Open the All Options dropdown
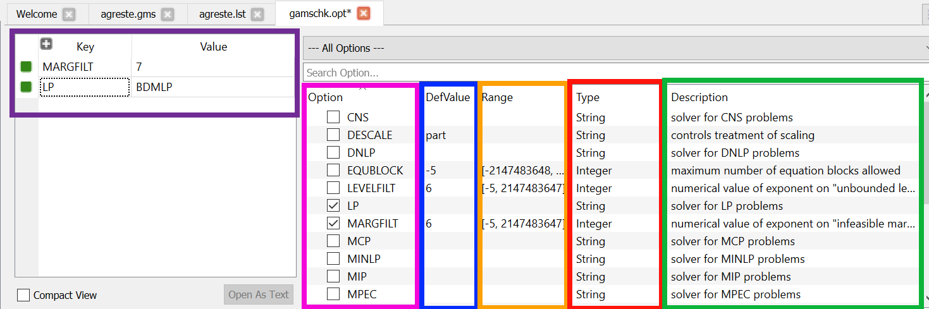 613,48
